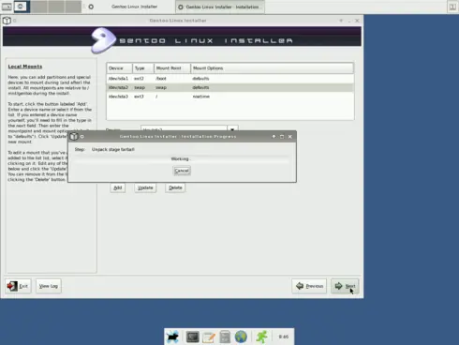459x345 pixels.
Task: Select the first workspace in the pager
Action: tap(22, 7)
